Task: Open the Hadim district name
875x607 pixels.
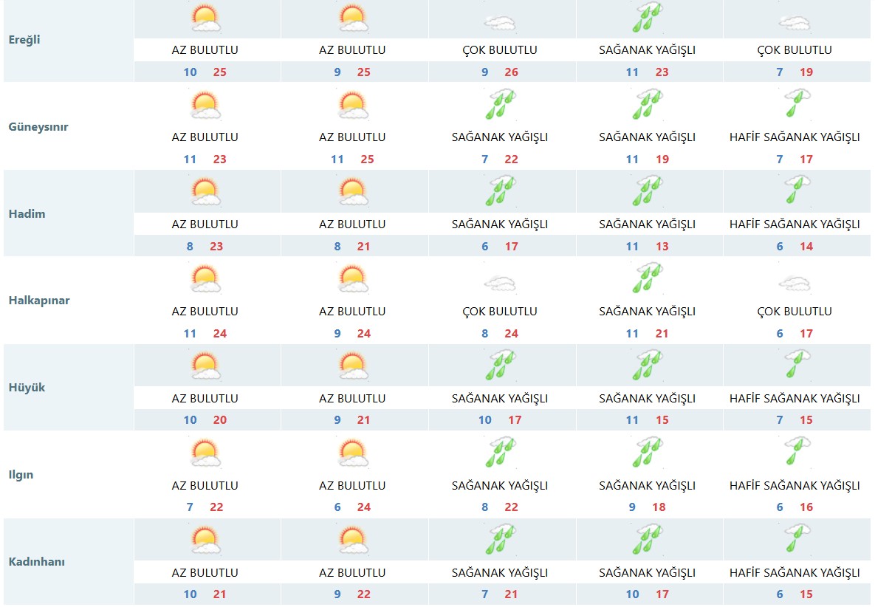Action: [27, 214]
